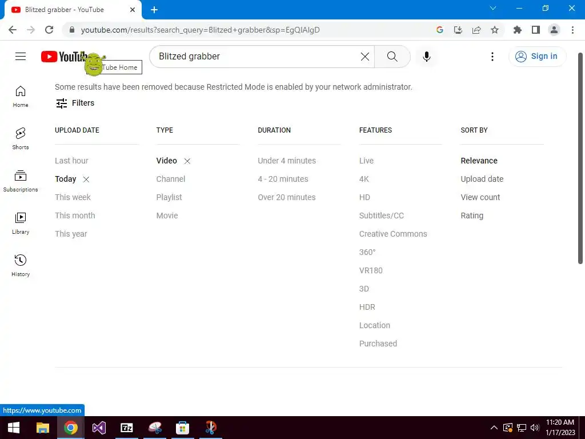Open Visual Studio from the taskbar

click(99, 428)
